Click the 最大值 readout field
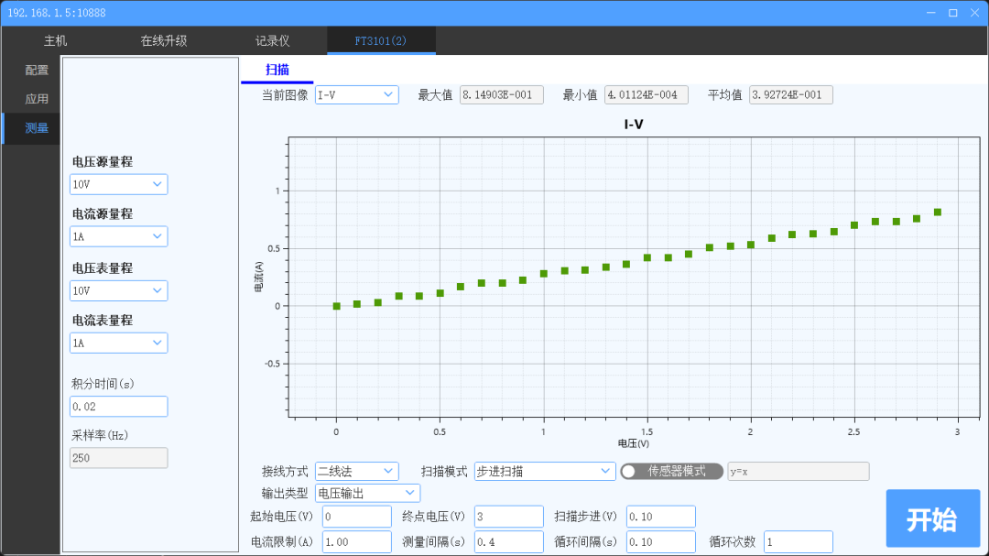The height and width of the screenshot is (556, 989). 502,95
